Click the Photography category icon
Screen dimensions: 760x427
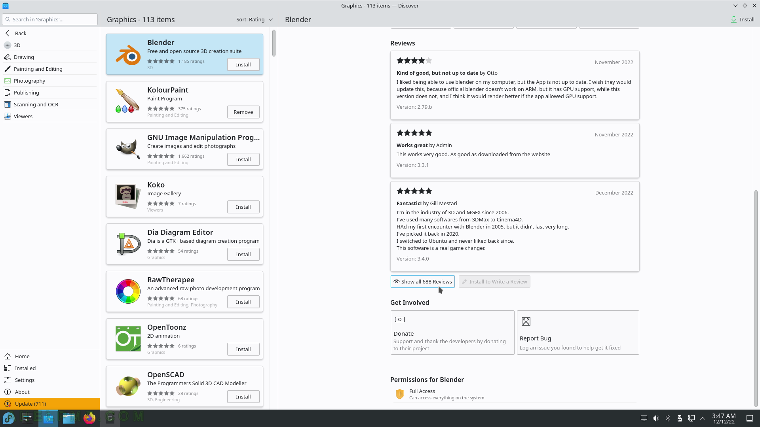(8, 81)
